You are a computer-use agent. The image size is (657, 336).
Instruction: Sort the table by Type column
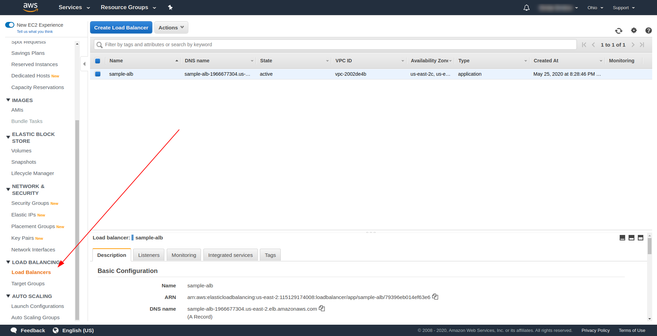[x=492, y=61]
